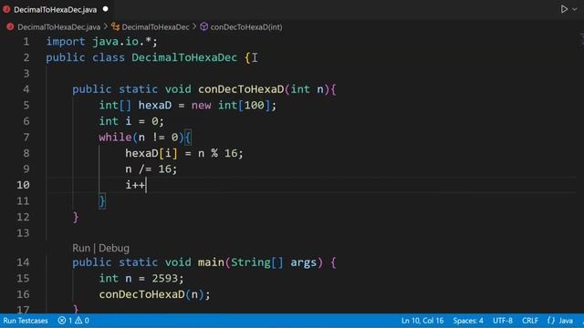This screenshot has width=584, height=328.
Task: Click the method symbol icon in breadcrumb
Action: click(x=203, y=26)
